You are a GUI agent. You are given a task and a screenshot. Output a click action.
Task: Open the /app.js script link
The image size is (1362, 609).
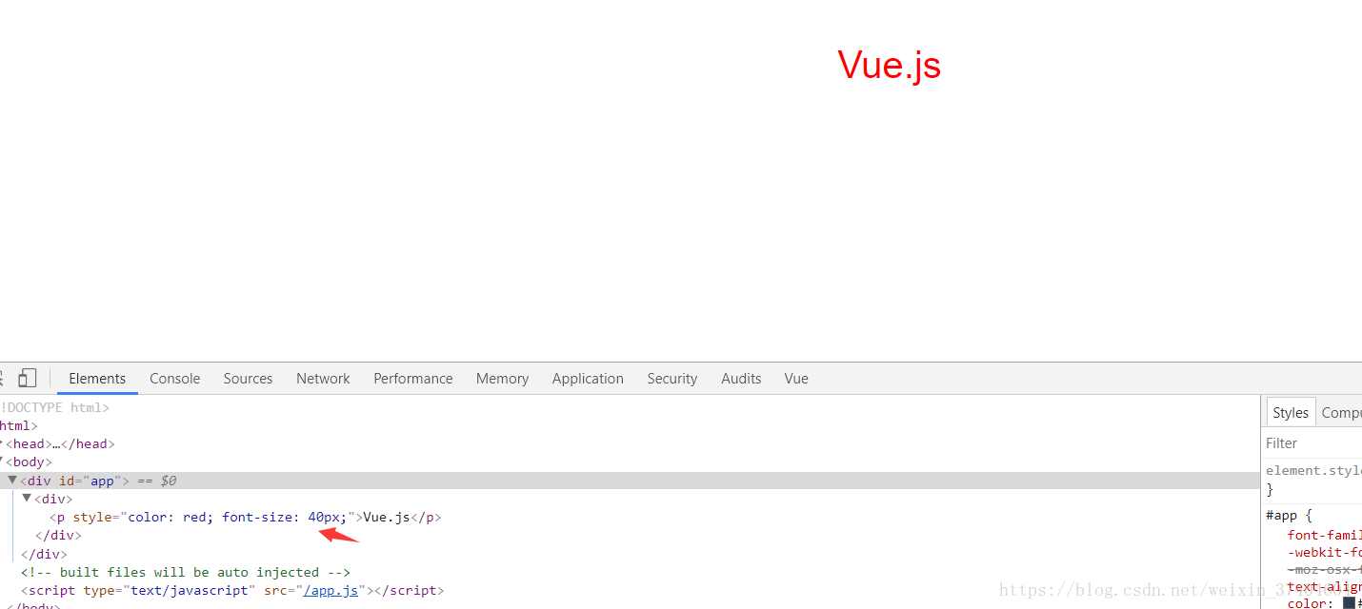pos(330,590)
